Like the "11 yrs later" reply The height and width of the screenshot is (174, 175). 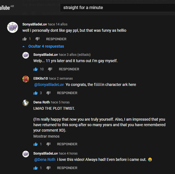click(35, 69)
